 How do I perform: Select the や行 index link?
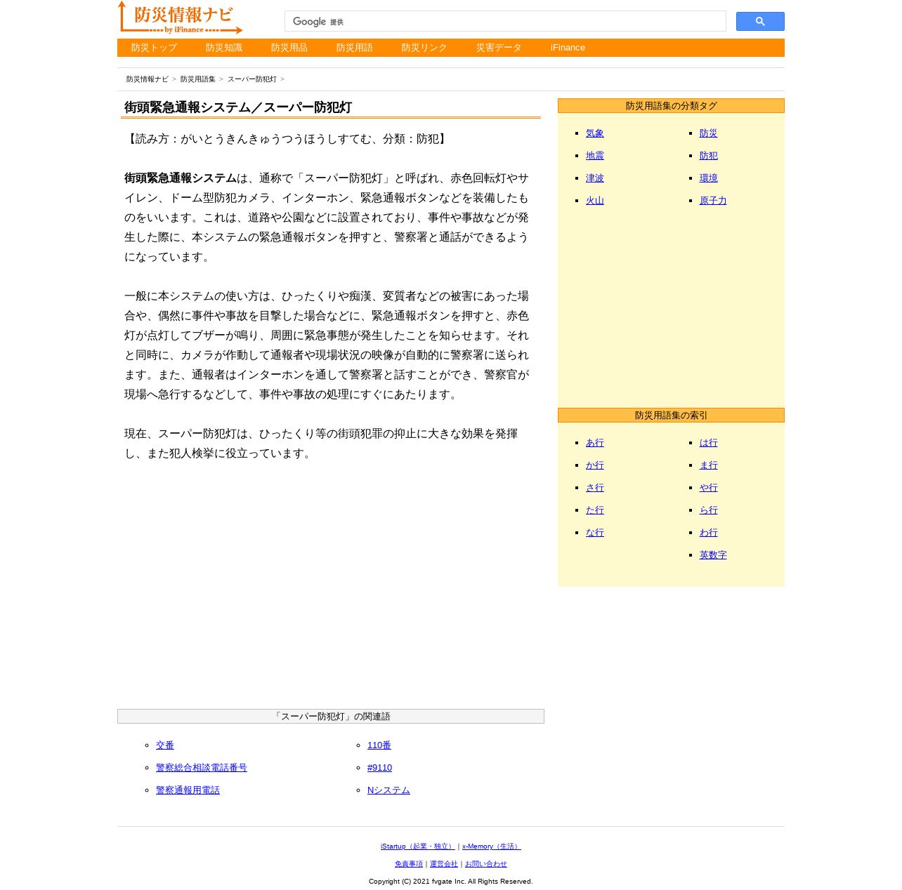click(x=709, y=488)
